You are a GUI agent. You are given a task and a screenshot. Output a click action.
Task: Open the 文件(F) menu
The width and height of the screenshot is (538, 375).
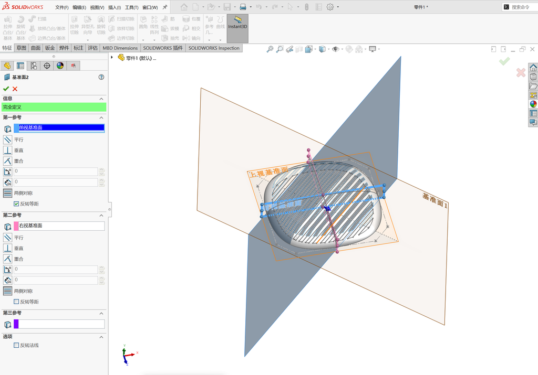pyautogui.click(x=62, y=7)
